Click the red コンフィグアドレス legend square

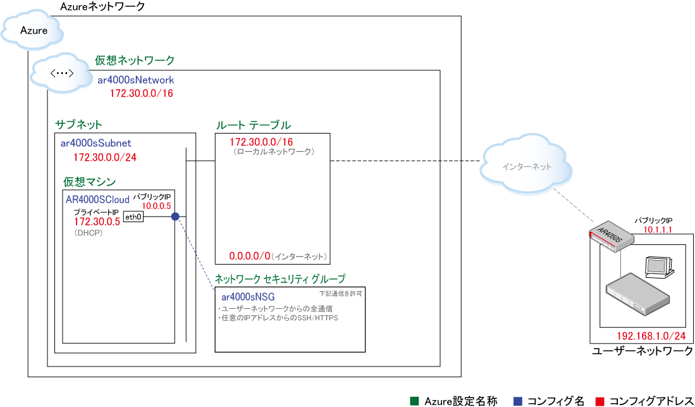click(x=600, y=402)
